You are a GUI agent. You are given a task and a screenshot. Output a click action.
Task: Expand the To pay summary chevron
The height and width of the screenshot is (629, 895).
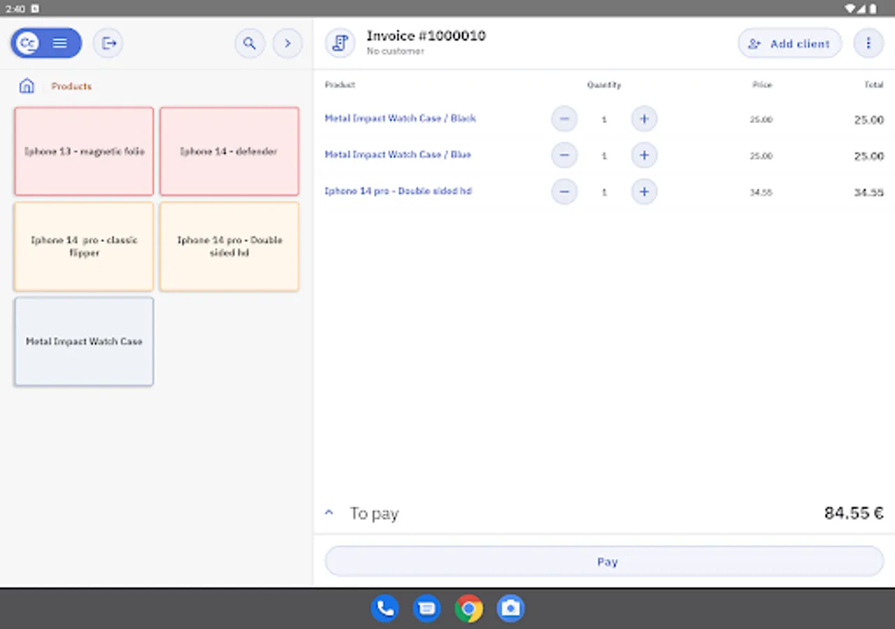tap(329, 513)
